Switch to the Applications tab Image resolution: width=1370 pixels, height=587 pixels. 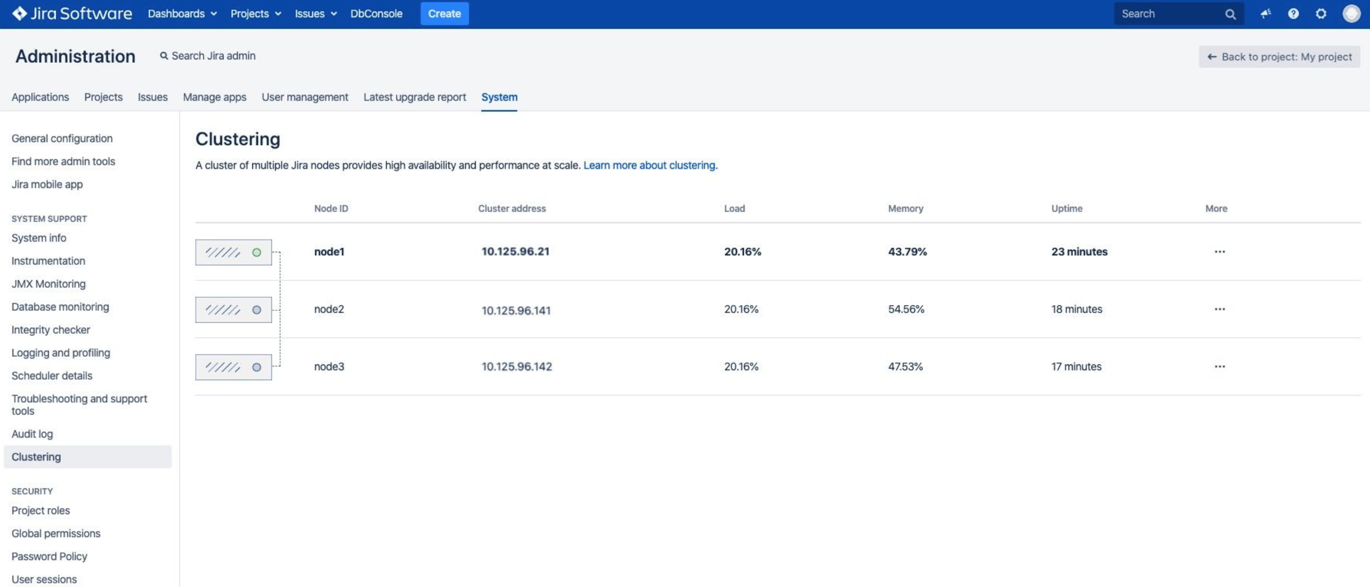(x=40, y=97)
